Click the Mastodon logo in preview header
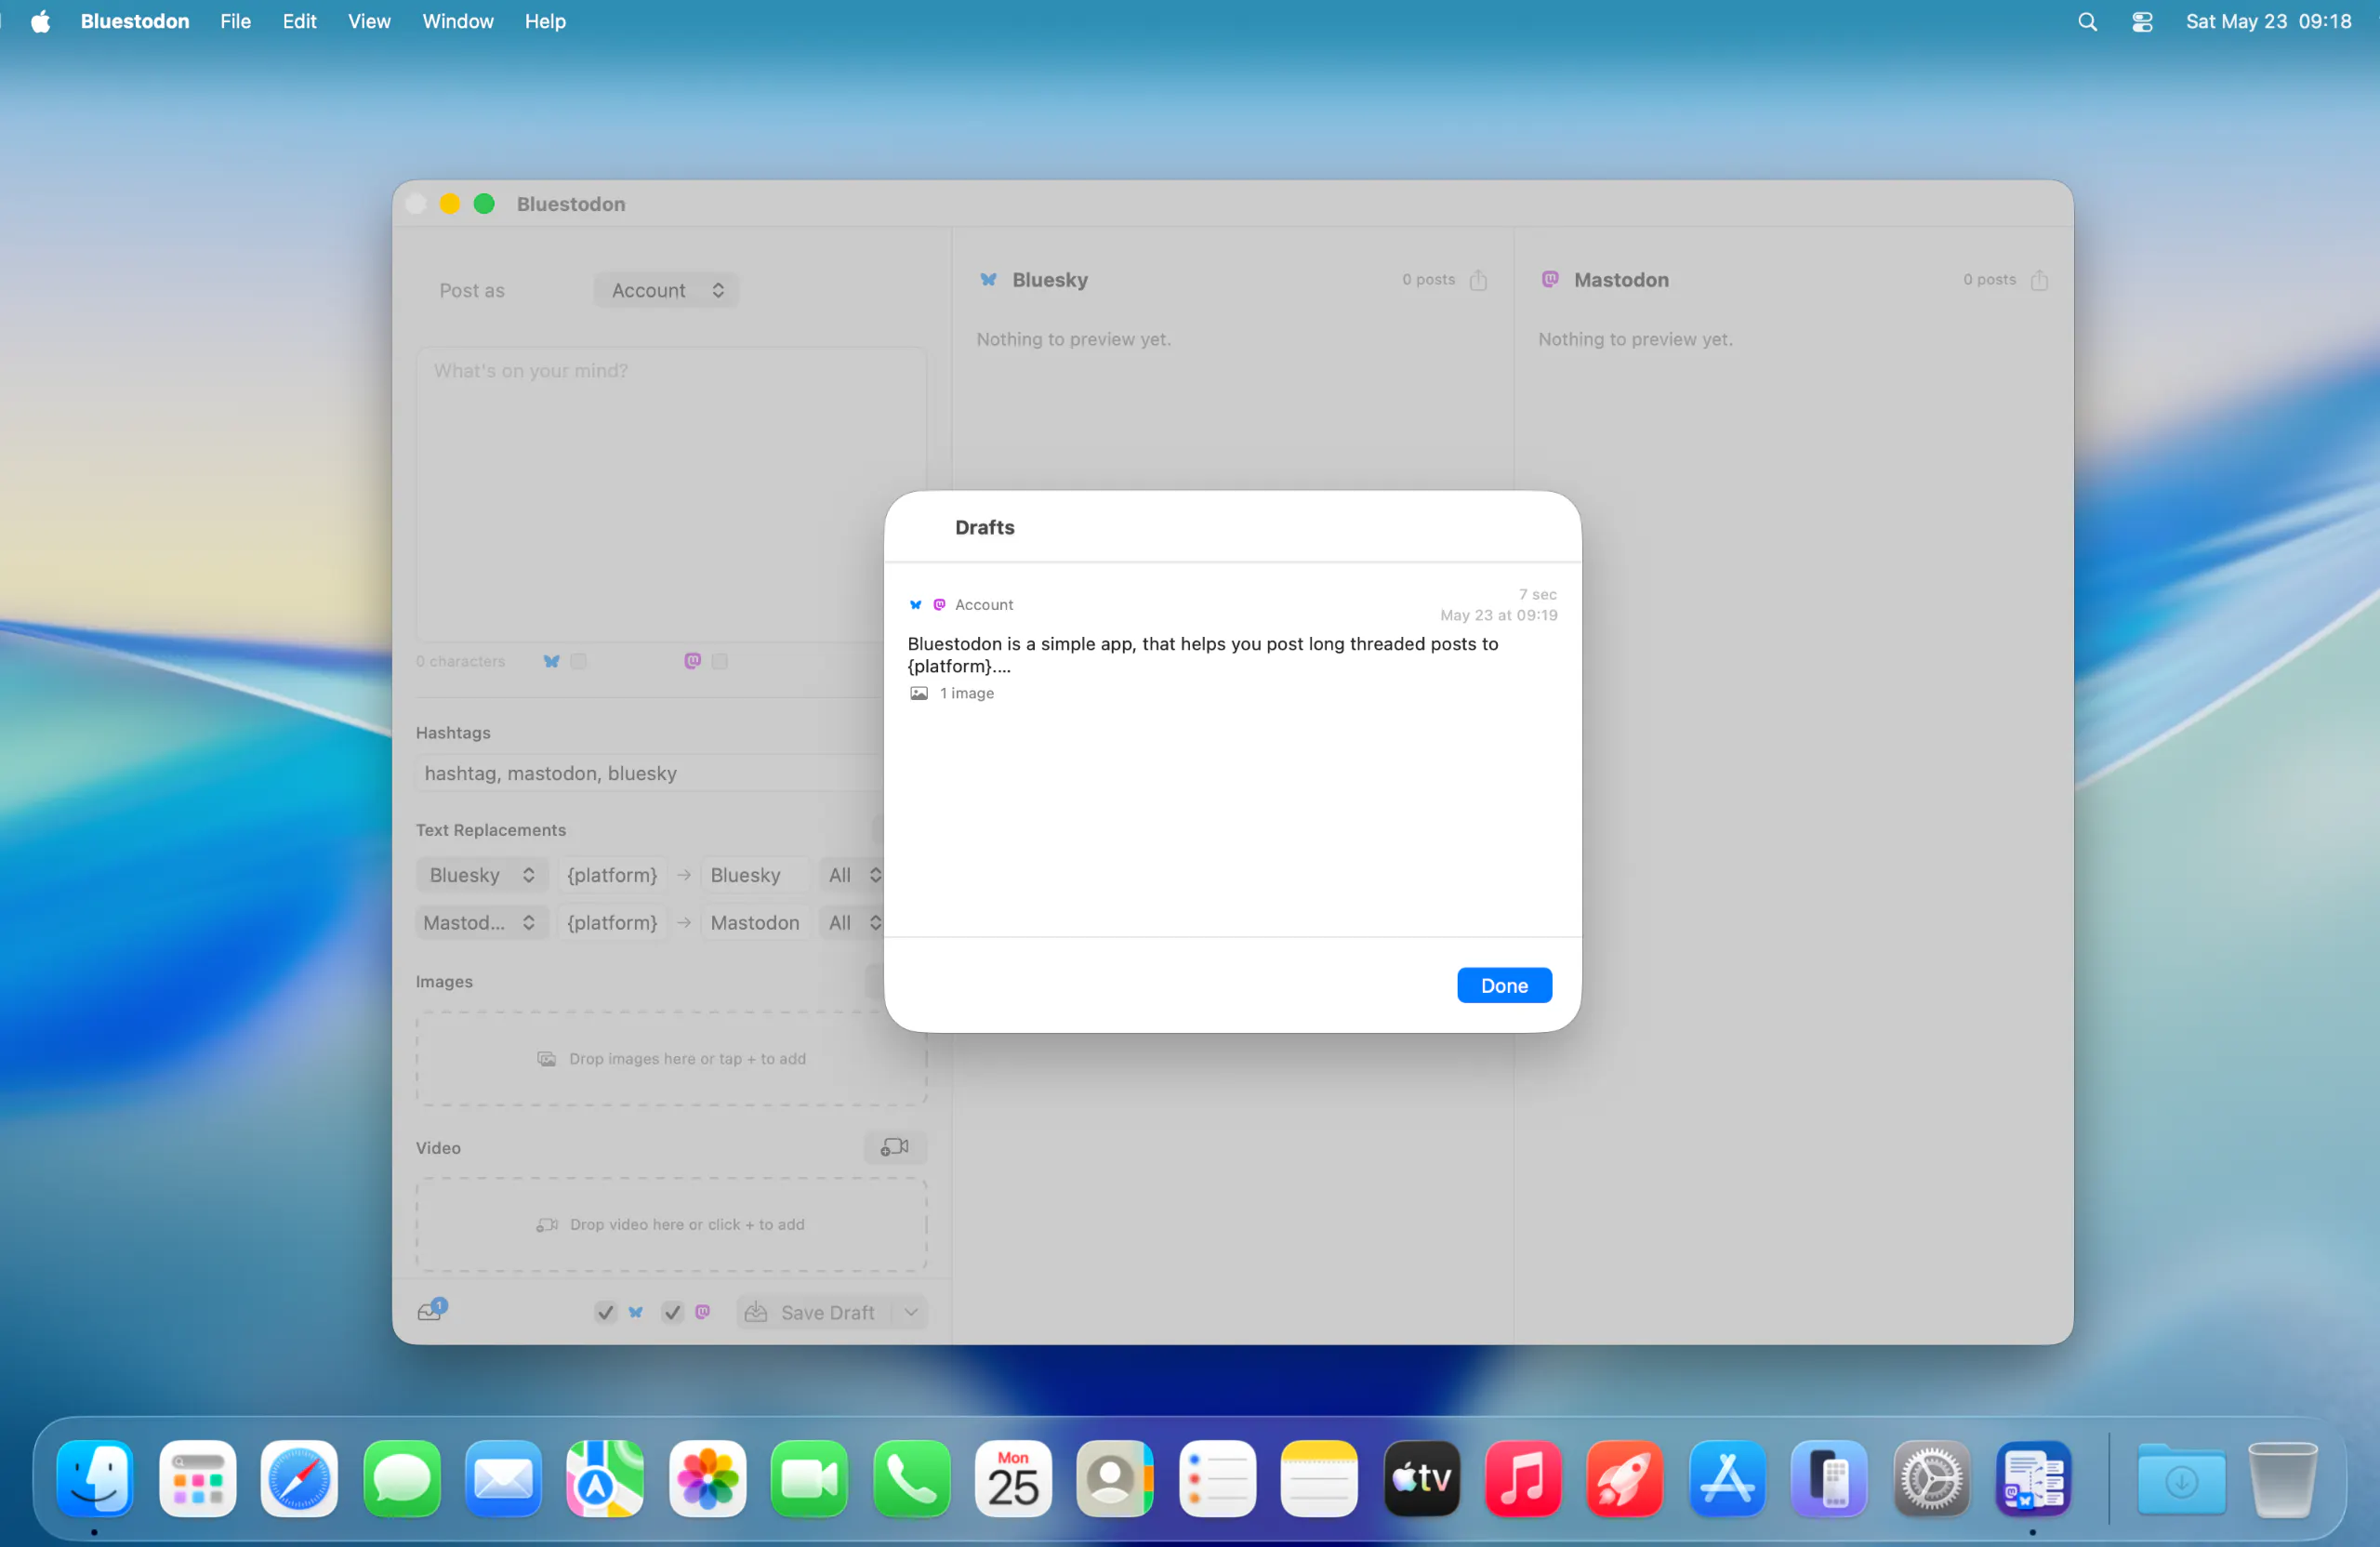This screenshot has width=2380, height=1547. tap(1550, 280)
